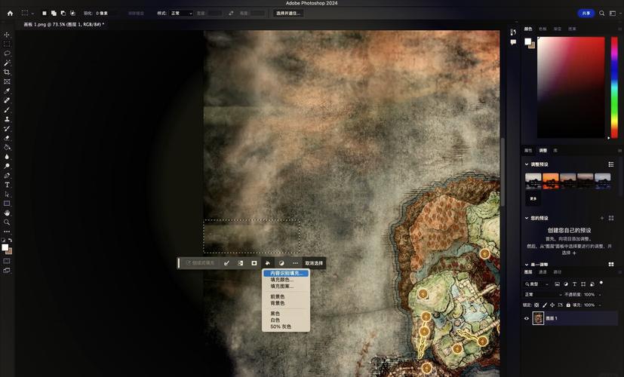624x377 pixels.
Task: Click the Search icon at top right
Action: click(x=601, y=13)
